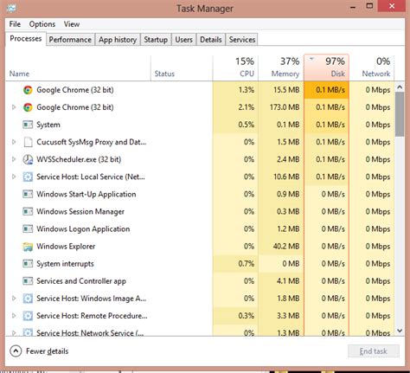
Task: Click the Services and Controller app icon
Action: click(x=28, y=281)
